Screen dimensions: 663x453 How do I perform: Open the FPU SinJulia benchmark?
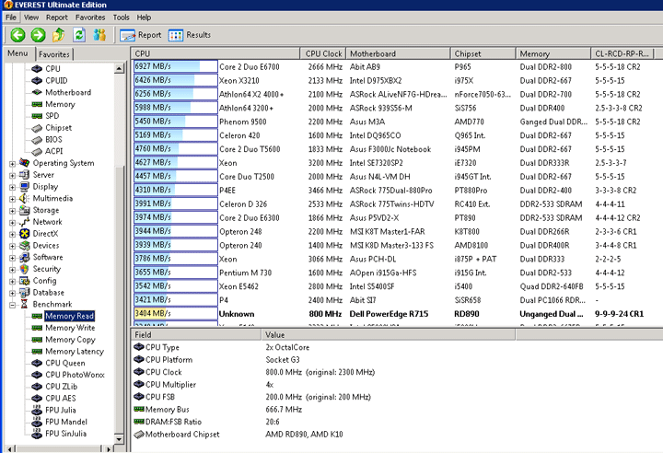65,434
